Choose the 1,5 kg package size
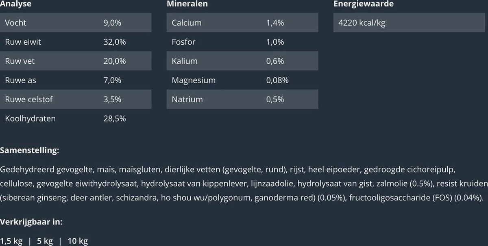The width and height of the screenshot is (488, 246). [11, 241]
